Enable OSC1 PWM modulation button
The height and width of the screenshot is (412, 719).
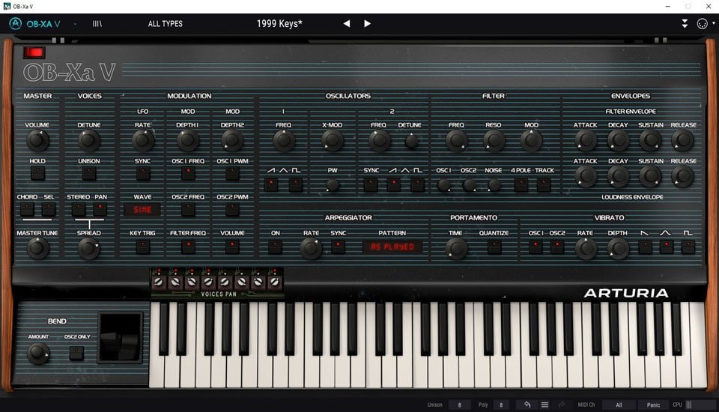tap(232, 173)
